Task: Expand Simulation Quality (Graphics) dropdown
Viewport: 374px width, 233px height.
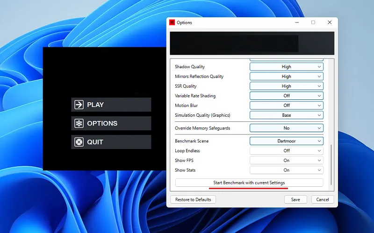Action: (287, 115)
